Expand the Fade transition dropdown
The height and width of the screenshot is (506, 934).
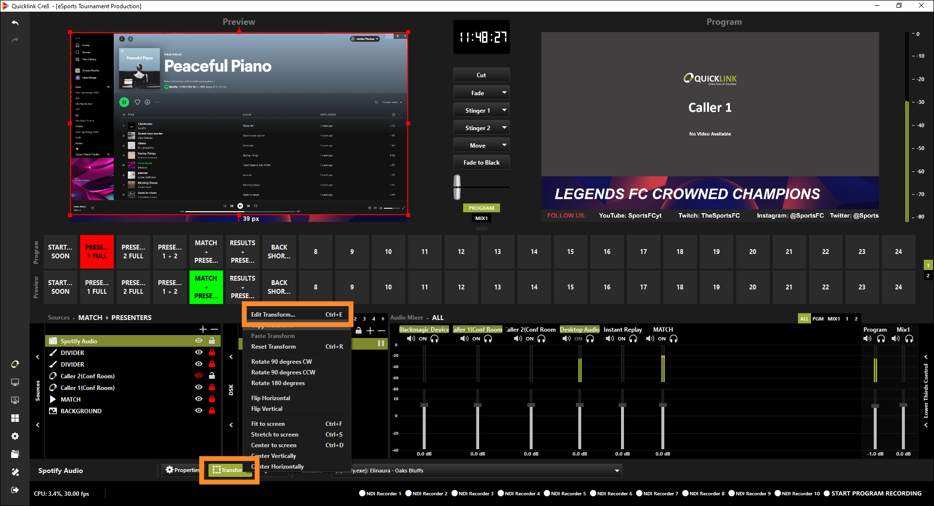tap(504, 93)
